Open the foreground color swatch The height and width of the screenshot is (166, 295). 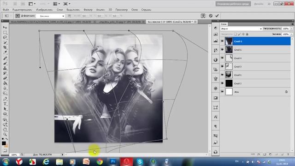pyautogui.click(x=4, y=143)
